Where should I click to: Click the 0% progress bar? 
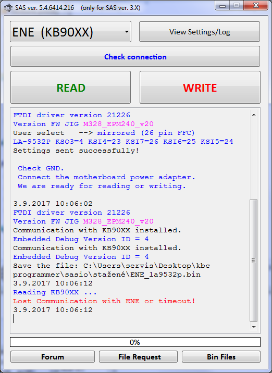[135, 342]
